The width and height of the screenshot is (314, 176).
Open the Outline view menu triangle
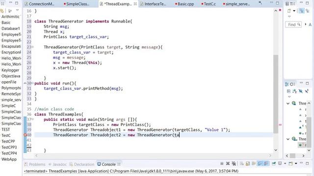tap(289, 97)
